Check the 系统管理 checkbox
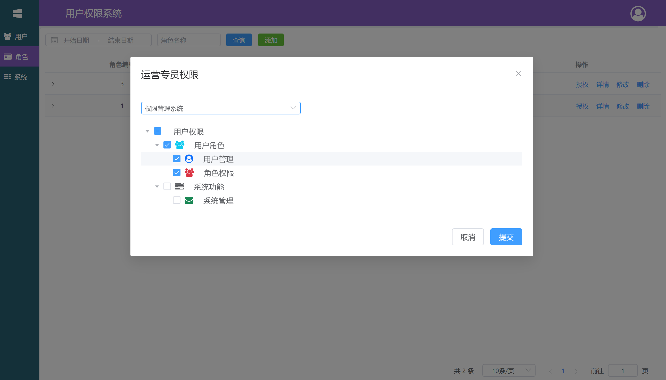The height and width of the screenshot is (380, 666). pyautogui.click(x=177, y=200)
